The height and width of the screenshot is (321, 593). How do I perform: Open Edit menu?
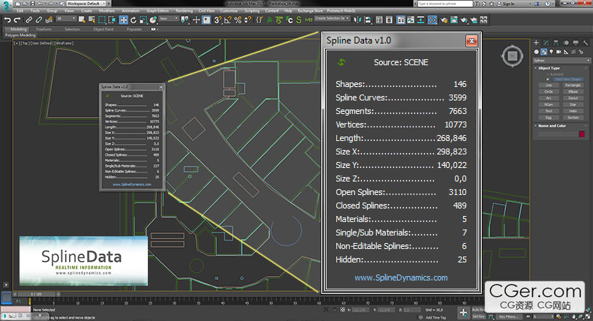pos(20,11)
